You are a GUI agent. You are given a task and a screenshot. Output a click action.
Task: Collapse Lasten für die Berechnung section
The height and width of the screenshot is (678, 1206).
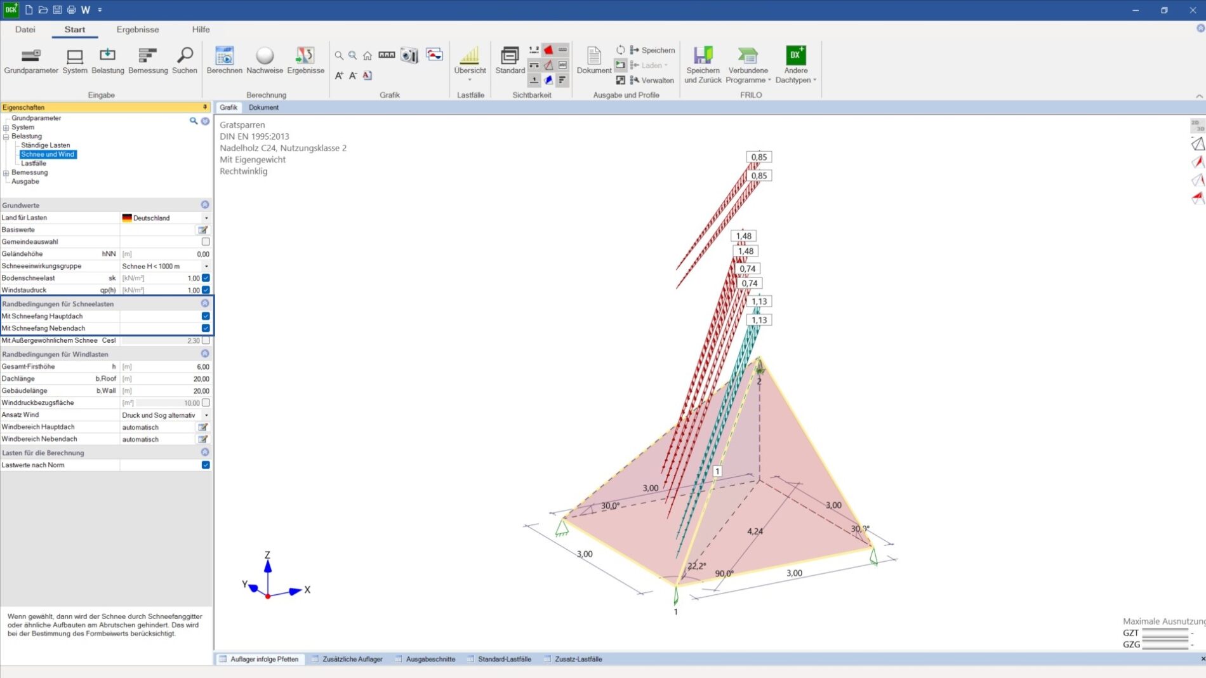(x=205, y=452)
